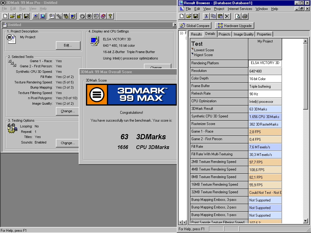Click Change... under Selected Tests
This screenshot has width=311, height=233.
click(67, 111)
